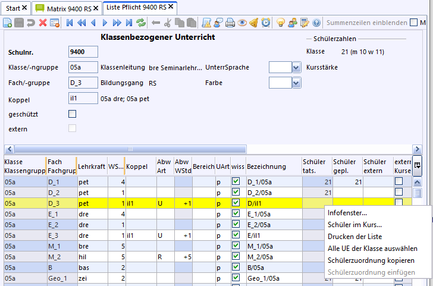Skip forward with double-right arrow
Screen dimensions: 433x286
coord(117,23)
